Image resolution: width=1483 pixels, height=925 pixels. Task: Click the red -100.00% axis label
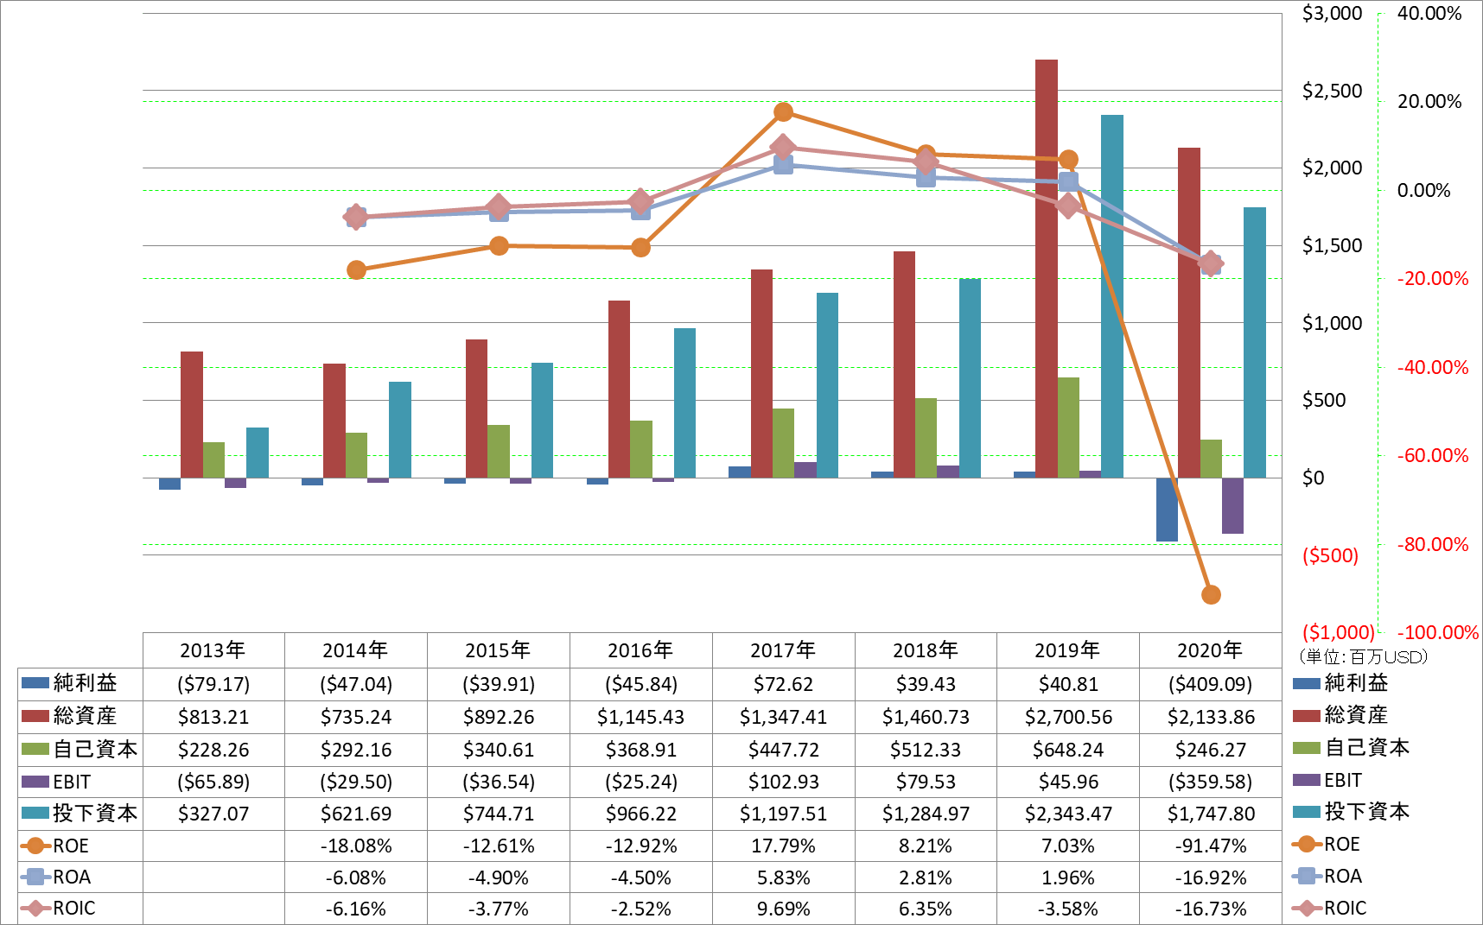point(1437,632)
